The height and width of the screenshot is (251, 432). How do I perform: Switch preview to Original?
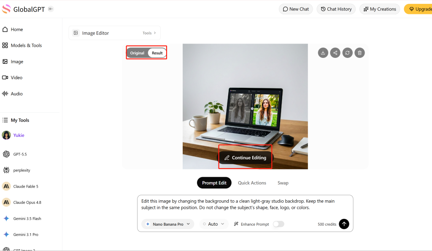pyautogui.click(x=137, y=53)
